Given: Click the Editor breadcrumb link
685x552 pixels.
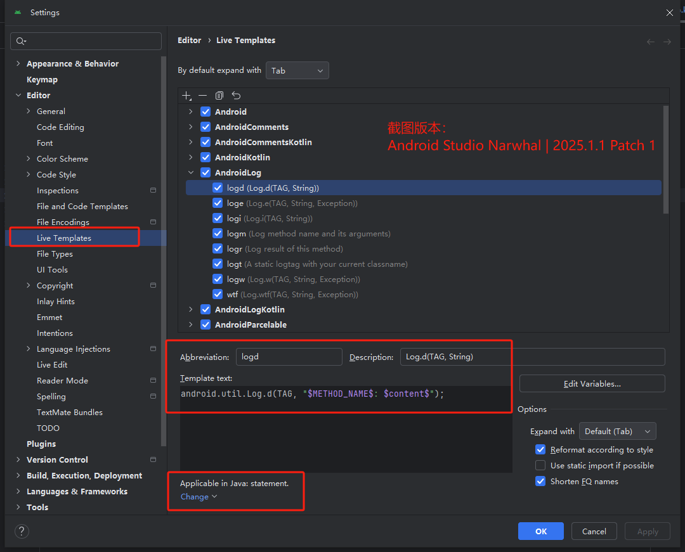Looking at the screenshot, I should [x=189, y=40].
